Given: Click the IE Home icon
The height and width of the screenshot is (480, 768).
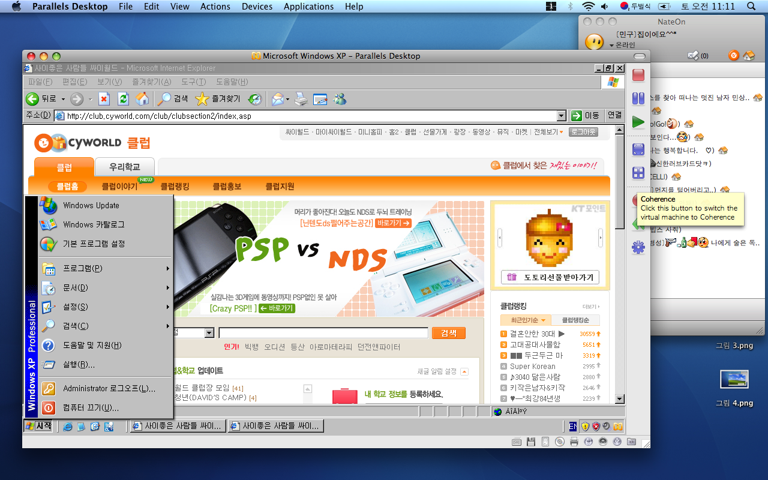Looking at the screenshot, I should pos(142,99).
